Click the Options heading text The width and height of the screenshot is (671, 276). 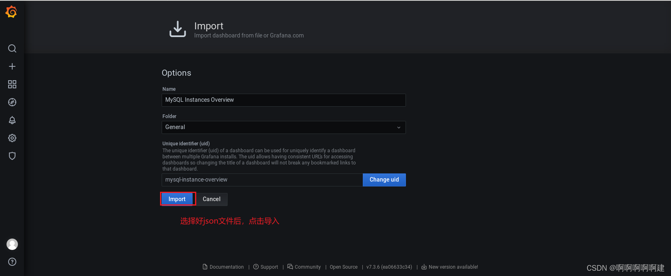point(176,73)
